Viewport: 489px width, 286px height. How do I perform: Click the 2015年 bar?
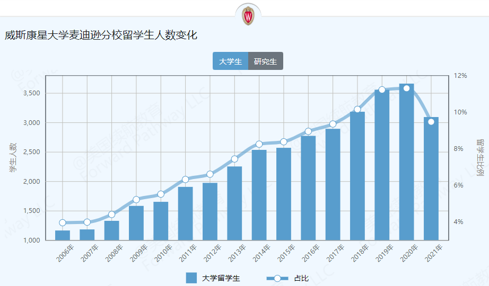tap(284, 194)
